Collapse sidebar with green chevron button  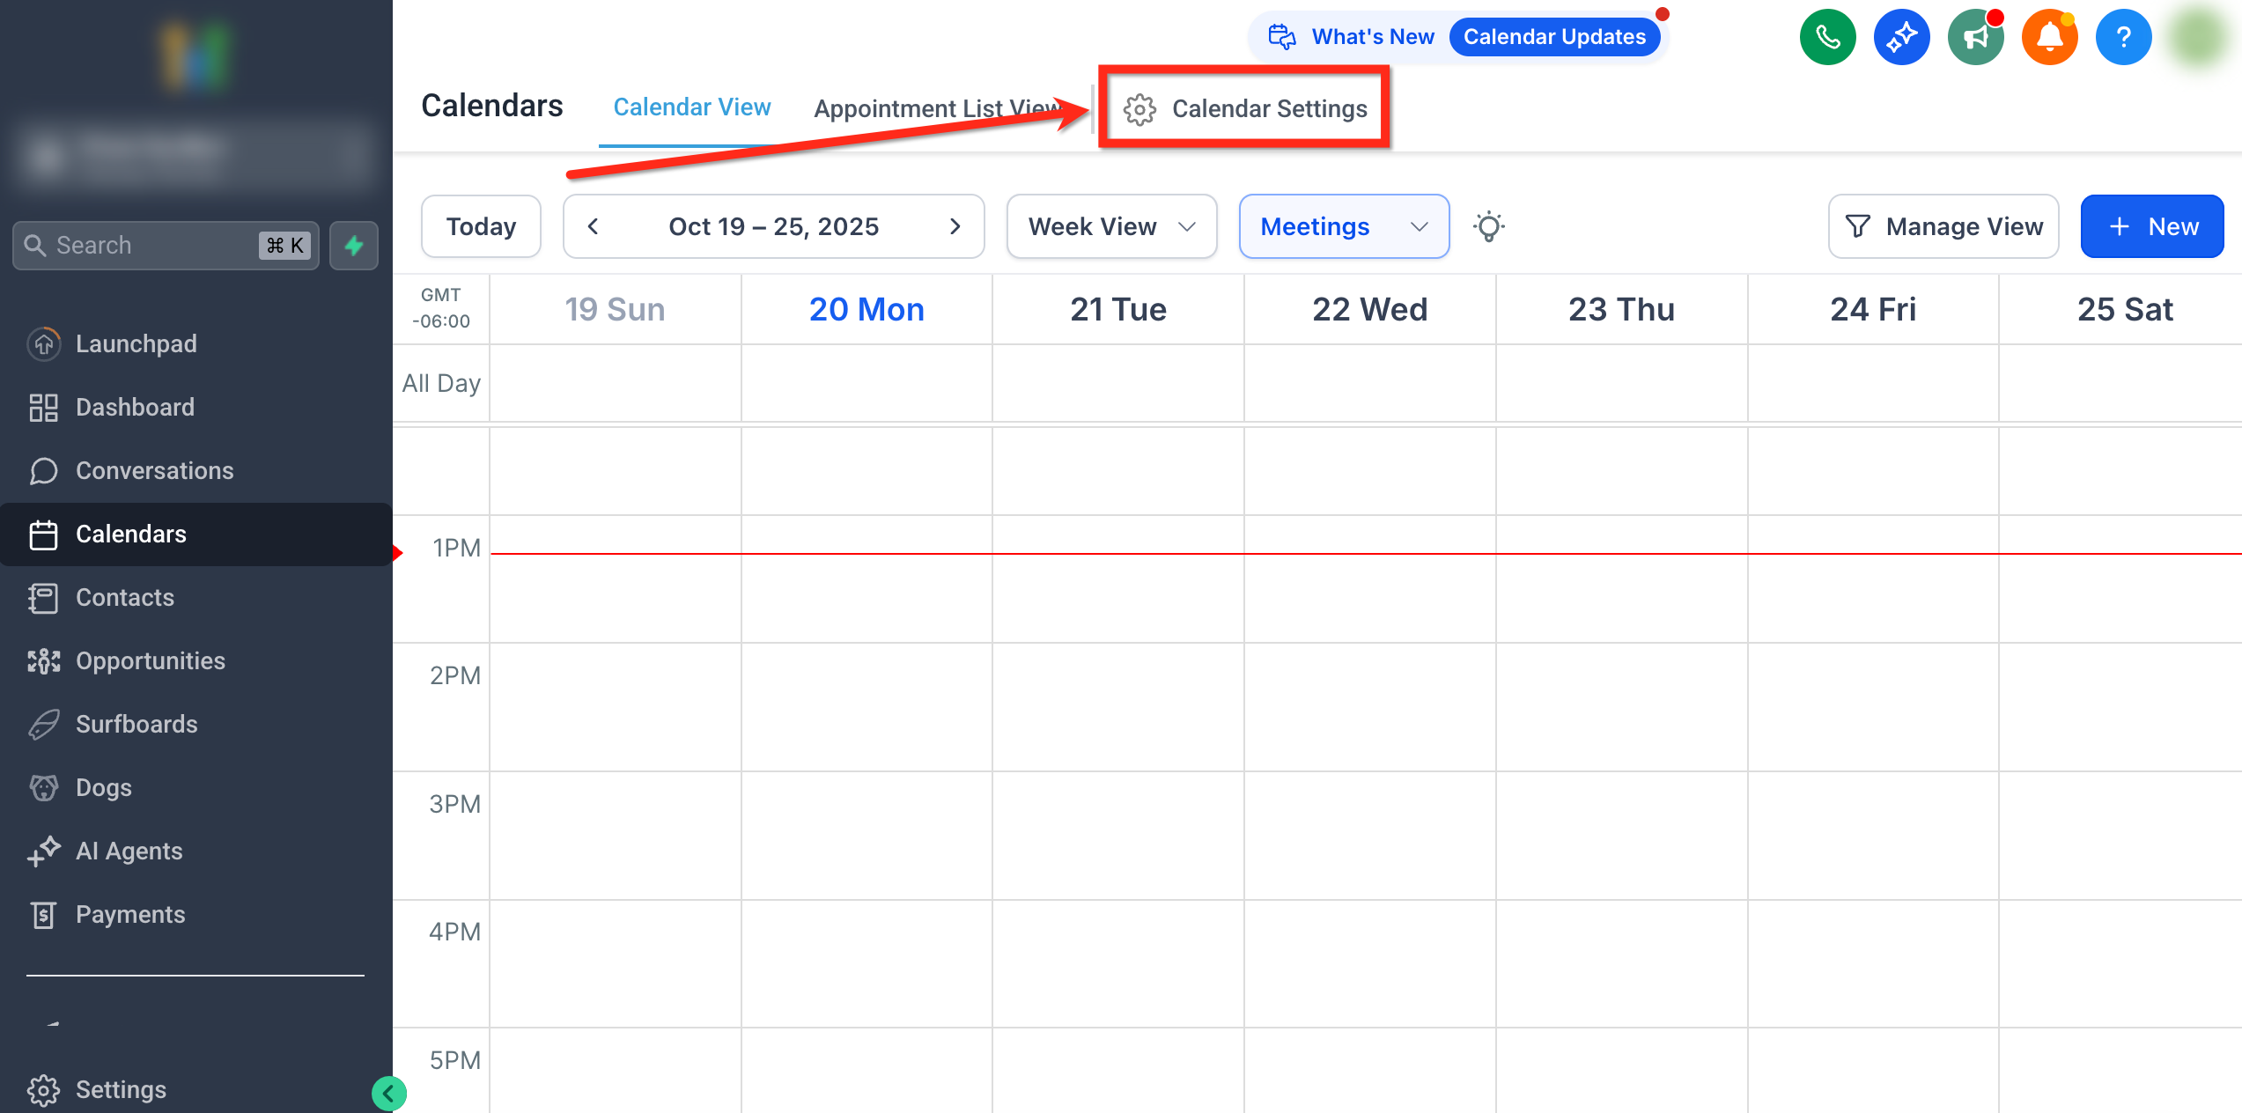point(388,1094)
